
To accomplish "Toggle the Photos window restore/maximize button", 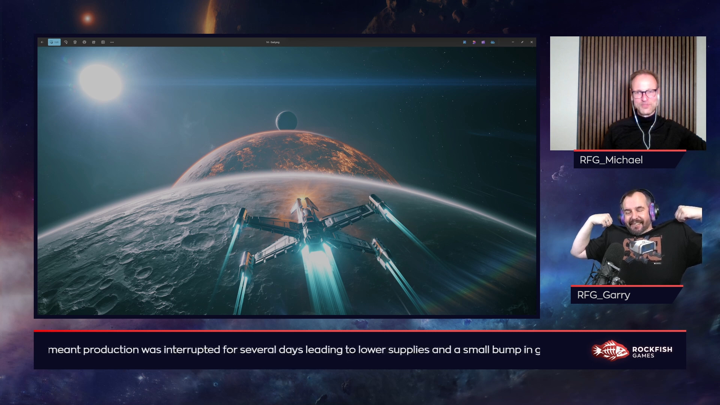I will pos(522,42).
